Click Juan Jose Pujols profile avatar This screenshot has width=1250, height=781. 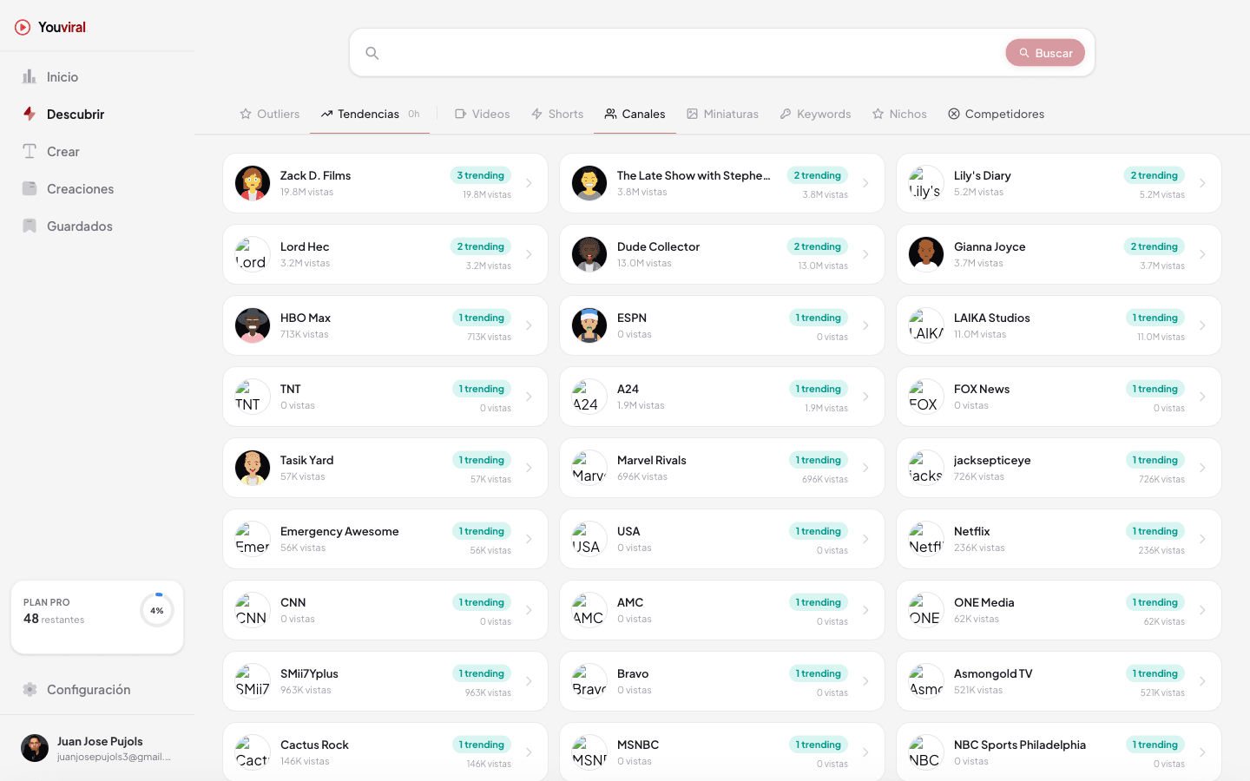click(x=35, y=748)
